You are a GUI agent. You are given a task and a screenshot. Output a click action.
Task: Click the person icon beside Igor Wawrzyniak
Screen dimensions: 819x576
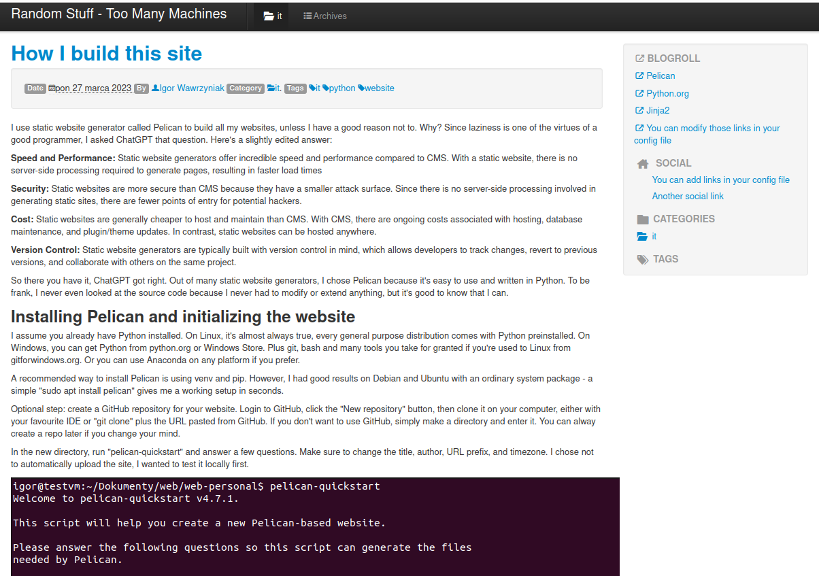point(155,88)
